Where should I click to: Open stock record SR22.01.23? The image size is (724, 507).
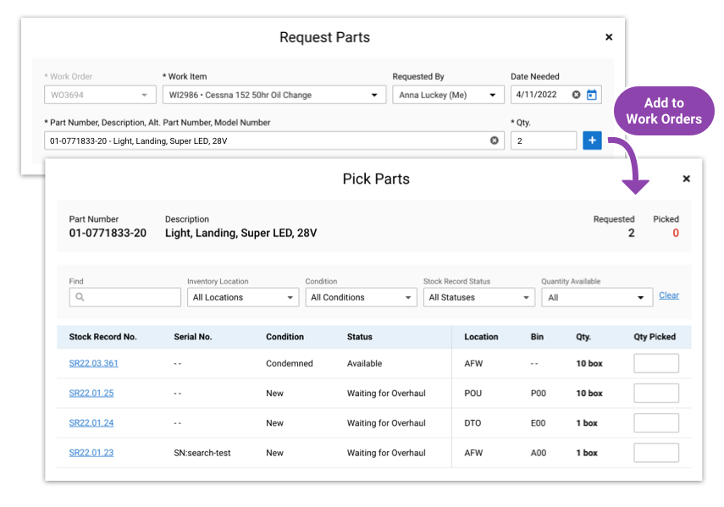(x=91, y=452)
